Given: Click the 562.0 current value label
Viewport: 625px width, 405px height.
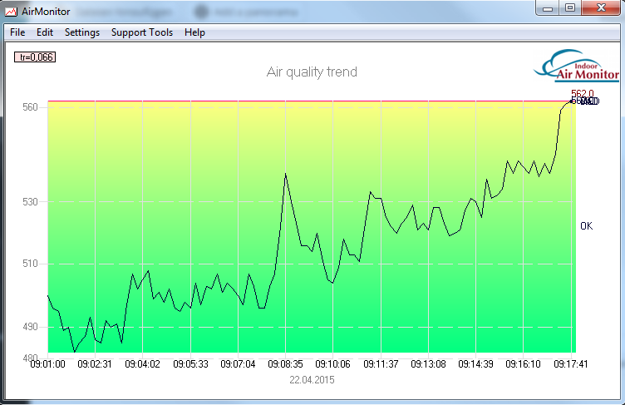Looking at the screenshot, I should [583, 94].
